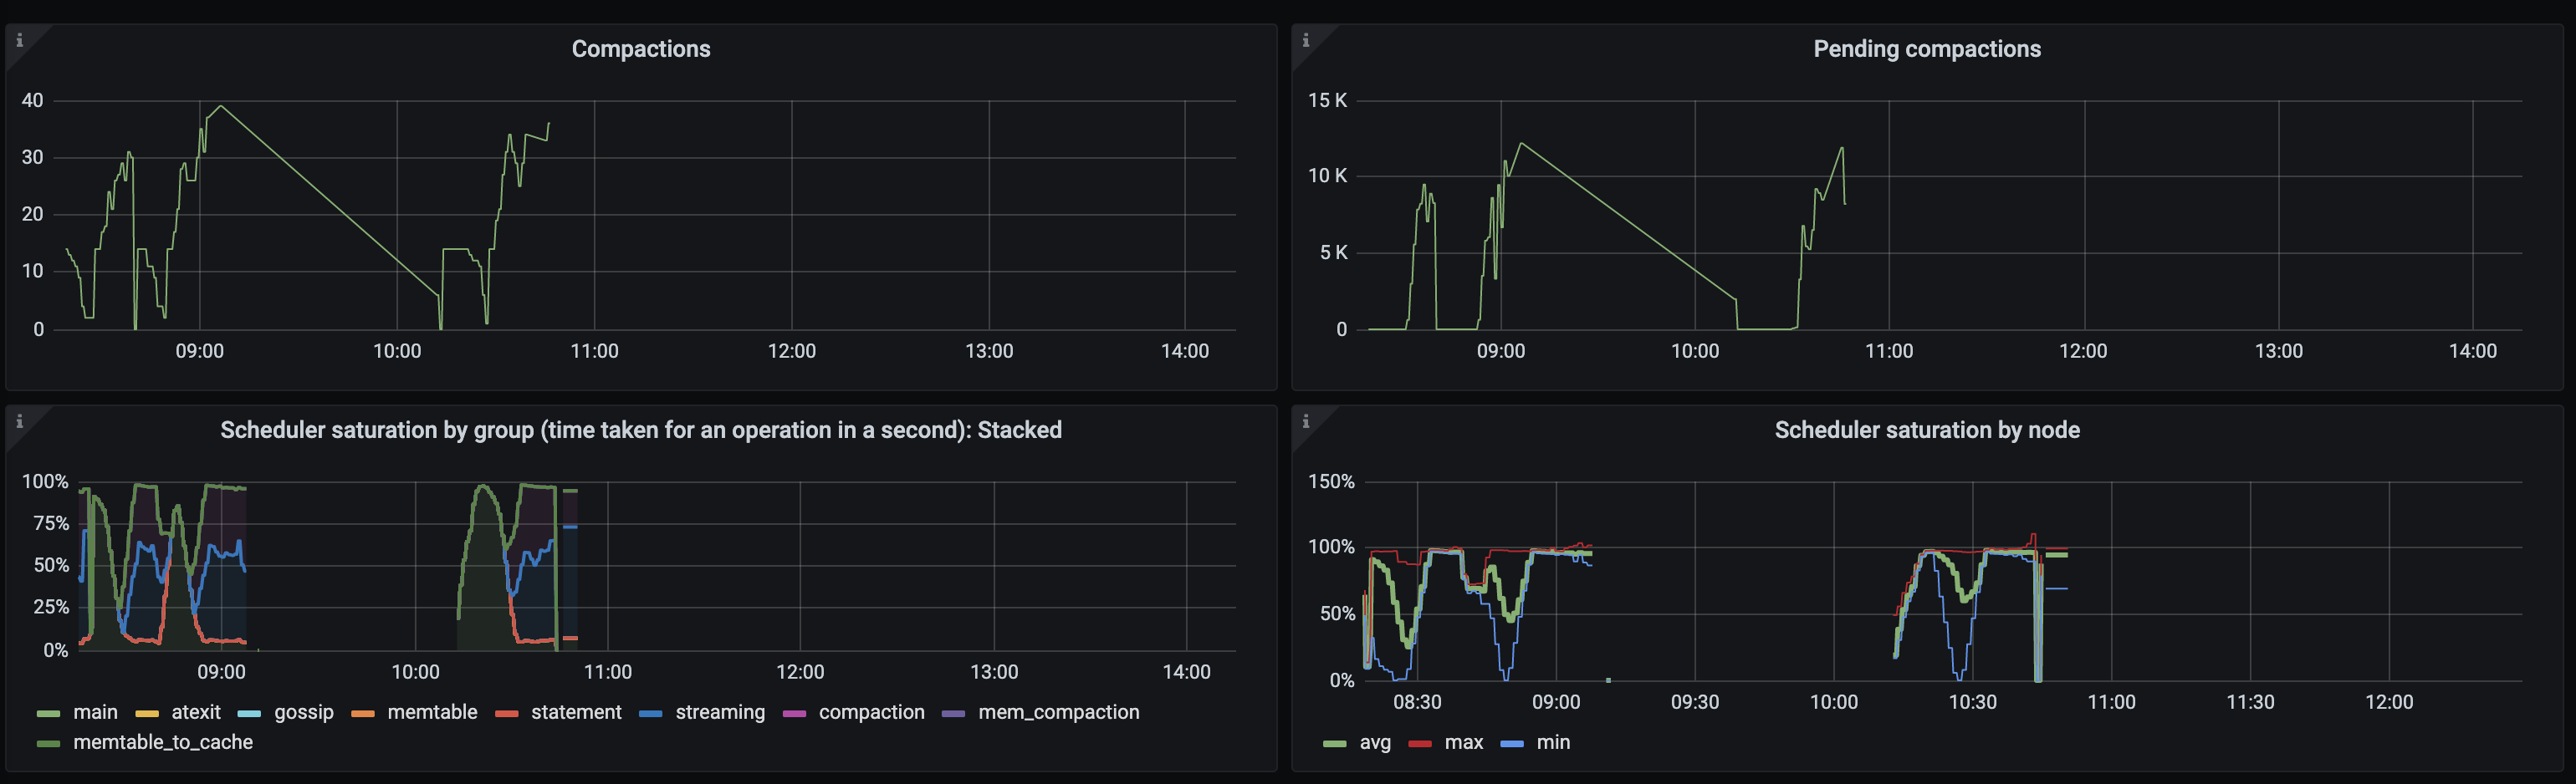
Task: Click the purple marker next to mem_compaction legend
Action: [x=956, y=712]
